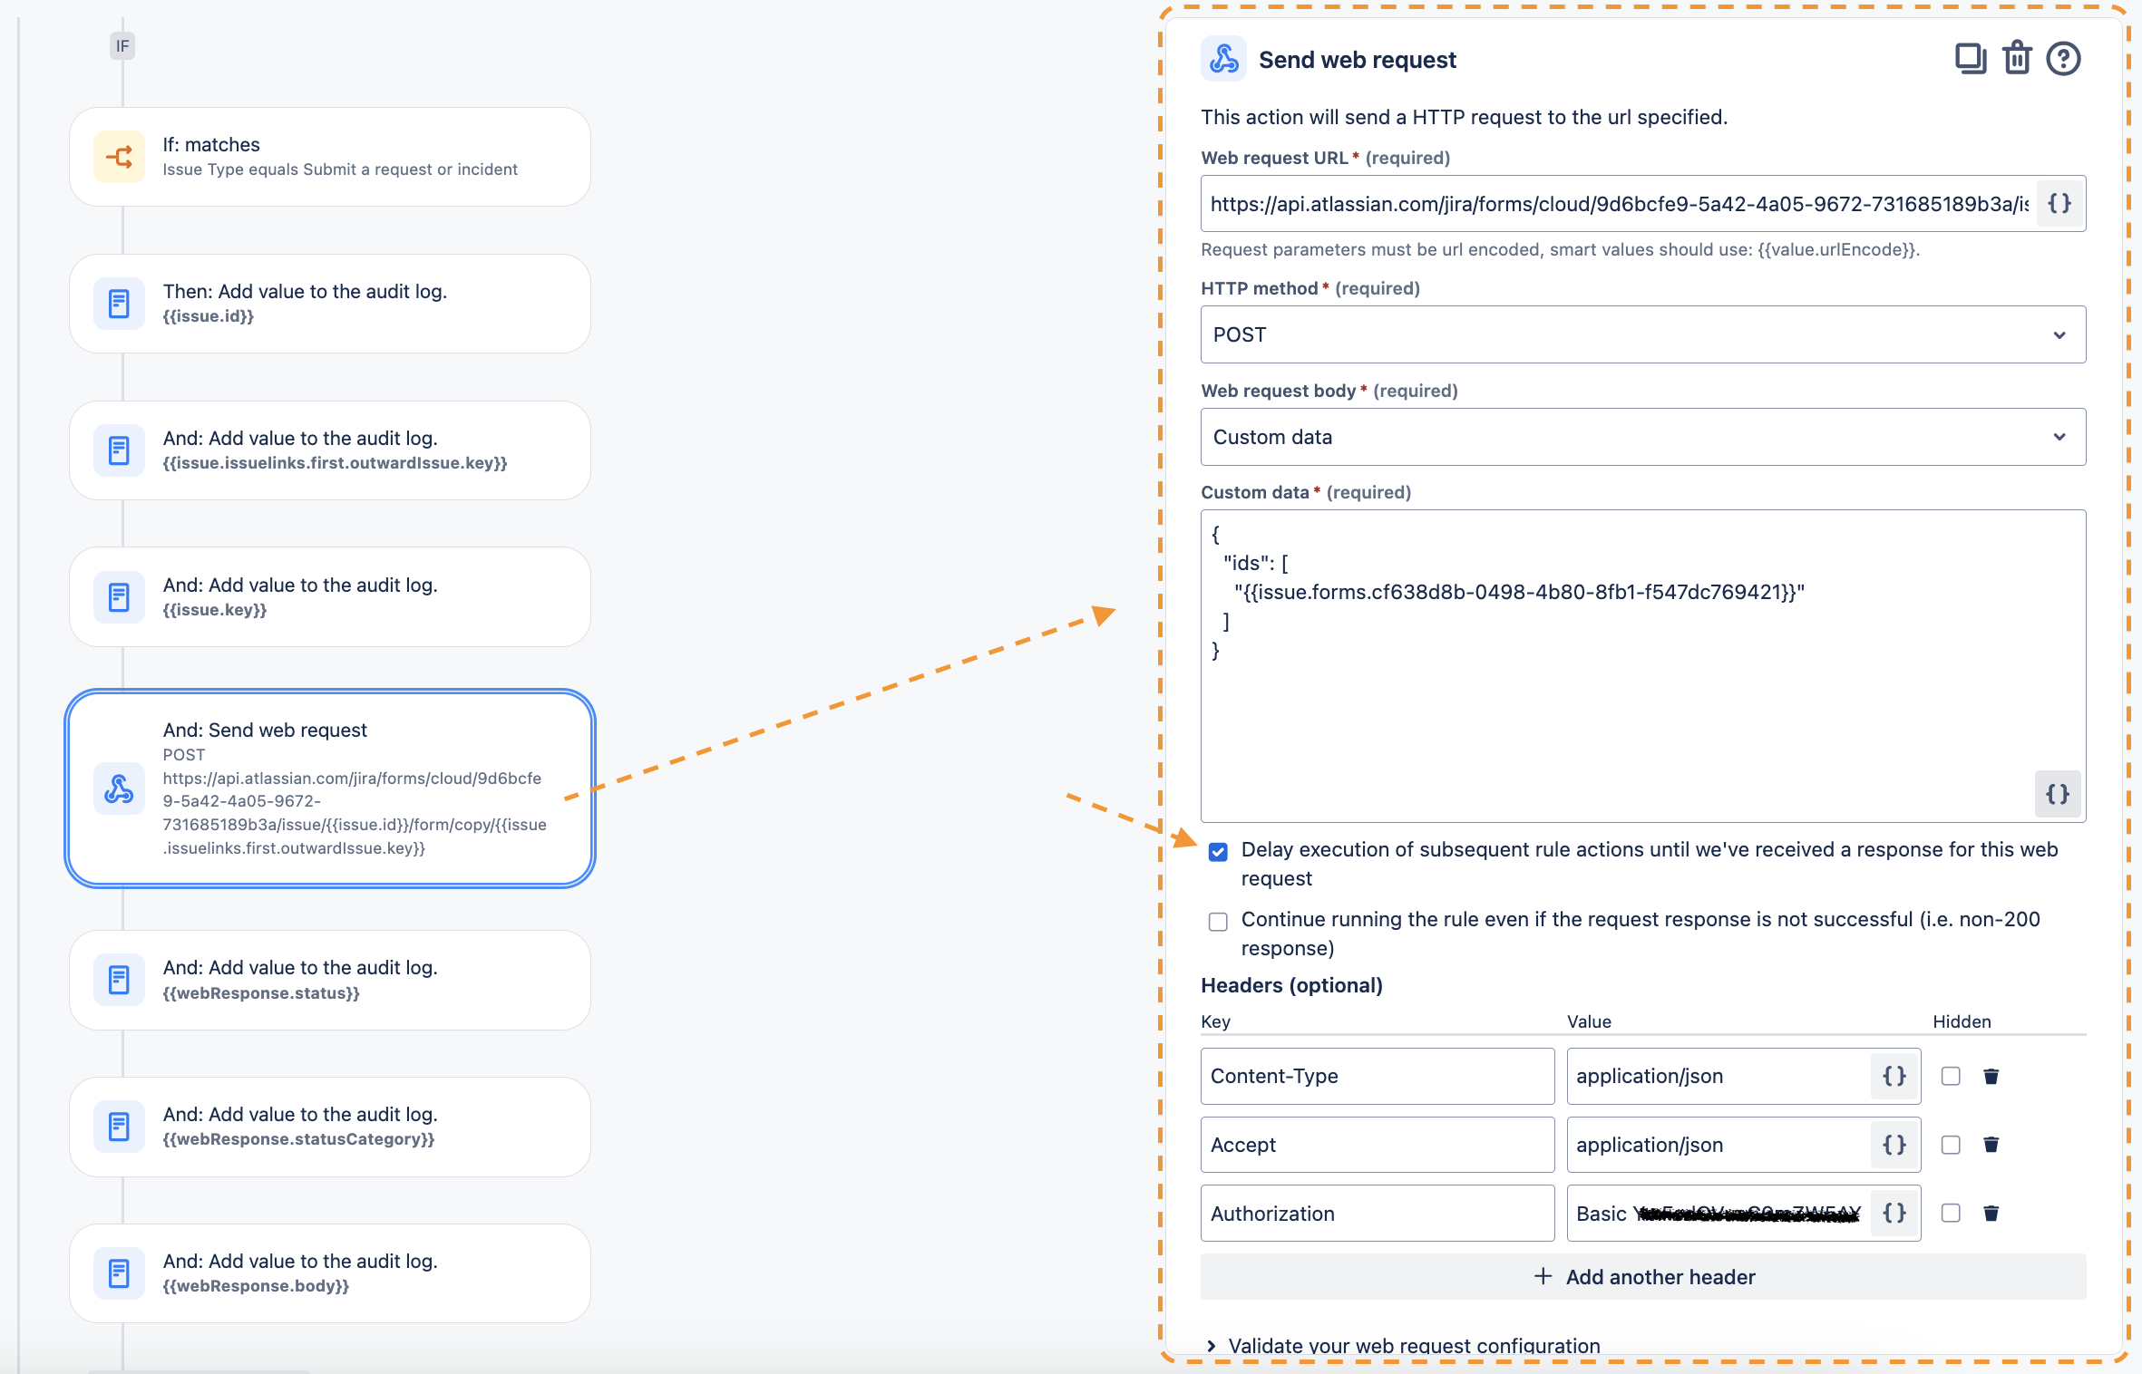Open the audit log step for {{issue.key}}
The width and height of the screenshot is (2142, 1374).
coord(330,596)
